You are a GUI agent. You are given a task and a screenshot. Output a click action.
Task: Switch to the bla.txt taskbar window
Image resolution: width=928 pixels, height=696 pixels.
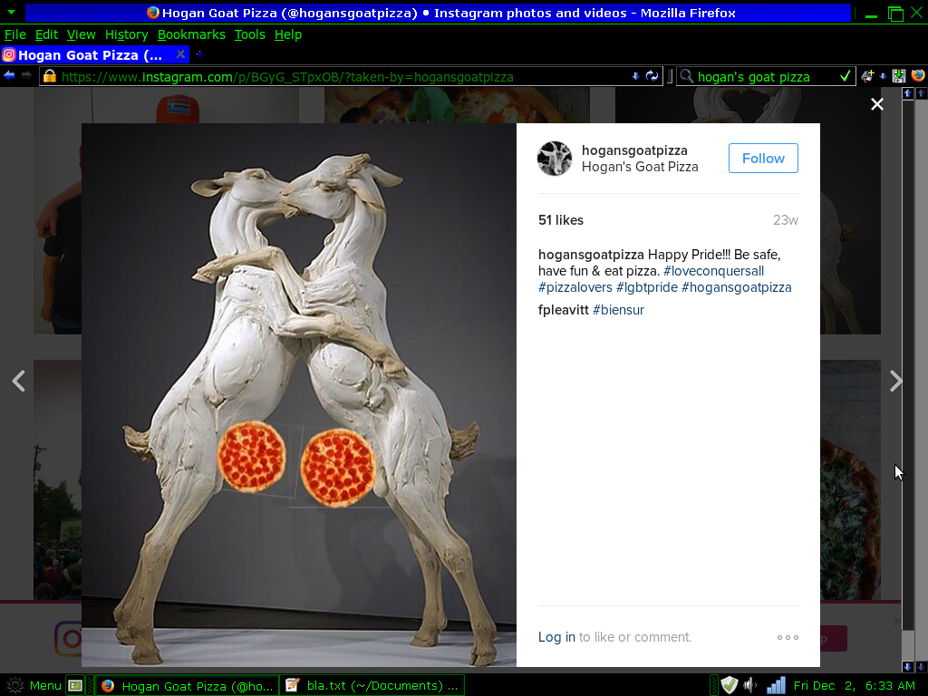pos(372,685)
